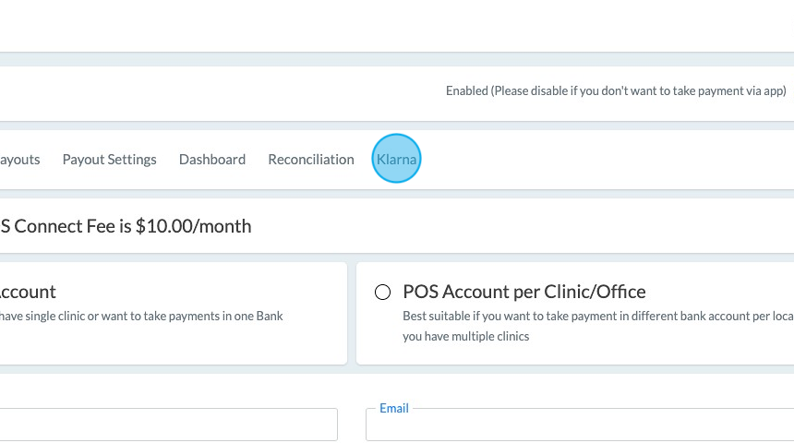794x443 pixels.
Task: Click the blue Email field label
Action: (x=394, y=408)
